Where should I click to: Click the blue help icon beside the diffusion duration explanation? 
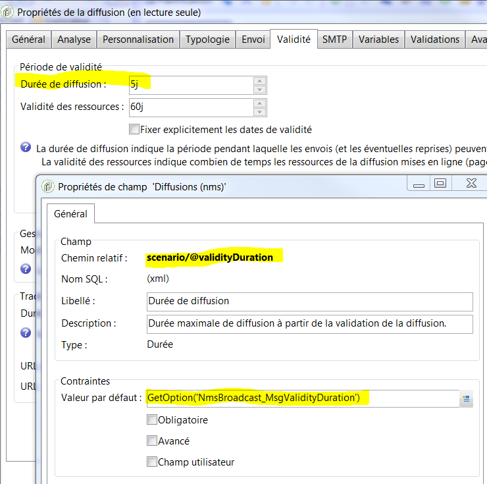[x=26, y=147]
